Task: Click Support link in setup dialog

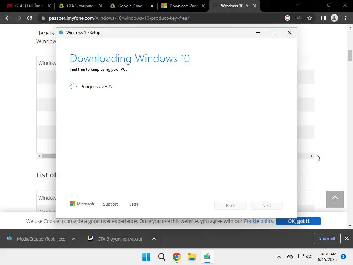Action: pos(111,204)
